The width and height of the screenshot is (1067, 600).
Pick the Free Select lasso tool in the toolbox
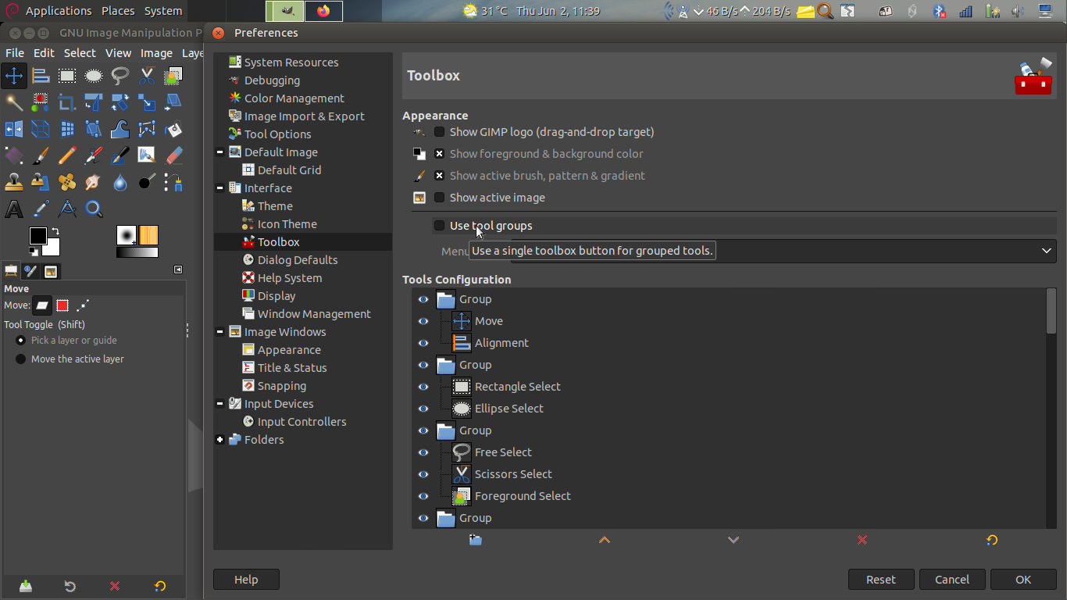point(120,76)
